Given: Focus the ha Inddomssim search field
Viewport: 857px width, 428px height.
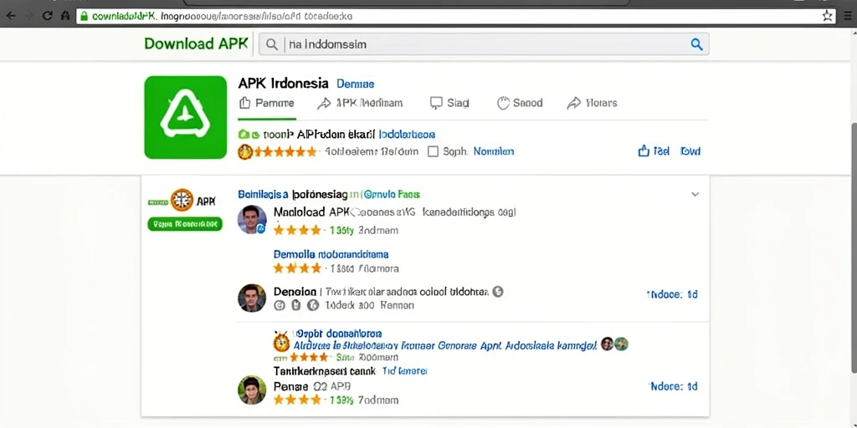Looking at the screenshot, I should click(x=484, y=44).
